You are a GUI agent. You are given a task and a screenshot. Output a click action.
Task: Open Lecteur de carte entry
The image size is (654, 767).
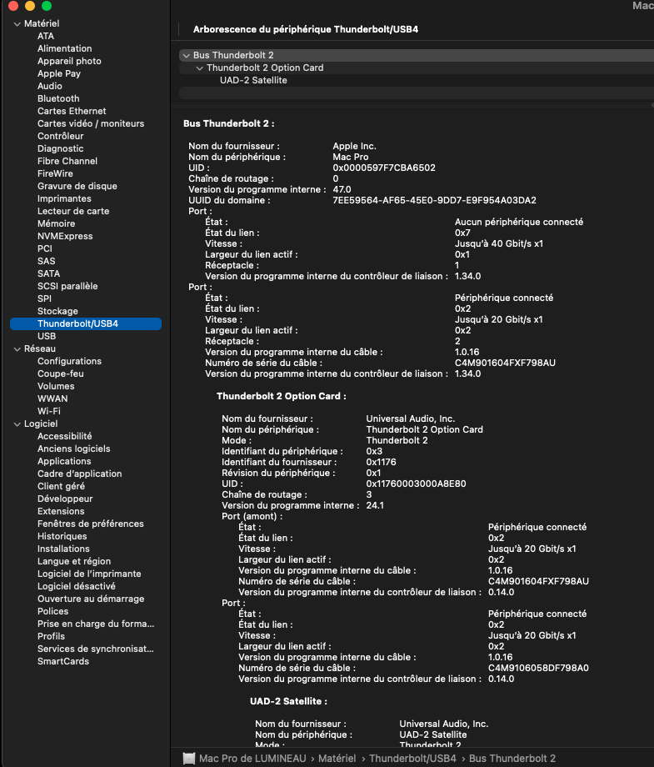tap(73, 211)
